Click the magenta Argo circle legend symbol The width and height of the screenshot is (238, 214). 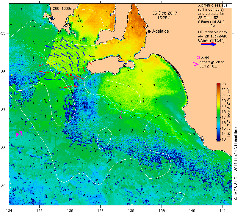pos(198,57)
